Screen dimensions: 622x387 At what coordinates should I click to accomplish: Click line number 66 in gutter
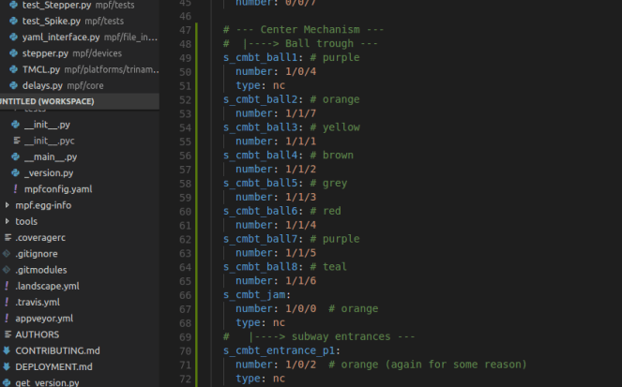point(185,295)
